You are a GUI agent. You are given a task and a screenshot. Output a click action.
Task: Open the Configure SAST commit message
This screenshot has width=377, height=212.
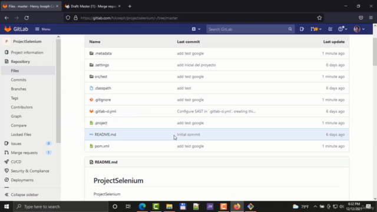[x=216, y=111]
